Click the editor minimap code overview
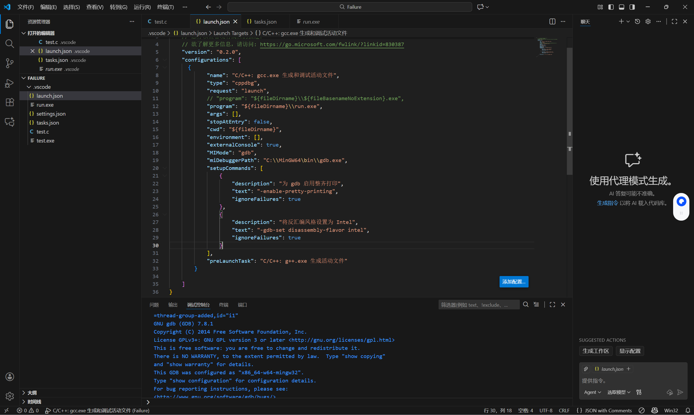 click(x=546, y=47)
